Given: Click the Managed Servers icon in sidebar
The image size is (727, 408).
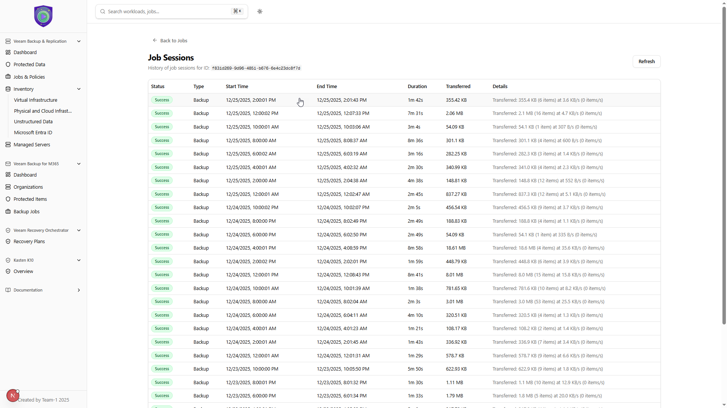Looking at the screenshot, I should (x=8, y=145).
